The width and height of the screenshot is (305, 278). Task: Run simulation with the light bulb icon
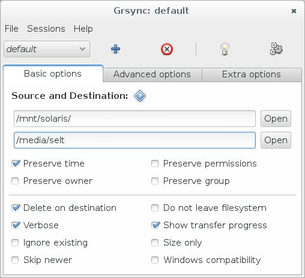tap(225, 49)
